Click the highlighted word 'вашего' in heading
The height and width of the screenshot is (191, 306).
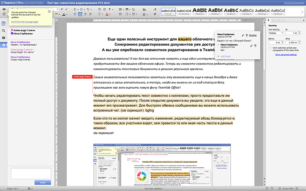184,39
